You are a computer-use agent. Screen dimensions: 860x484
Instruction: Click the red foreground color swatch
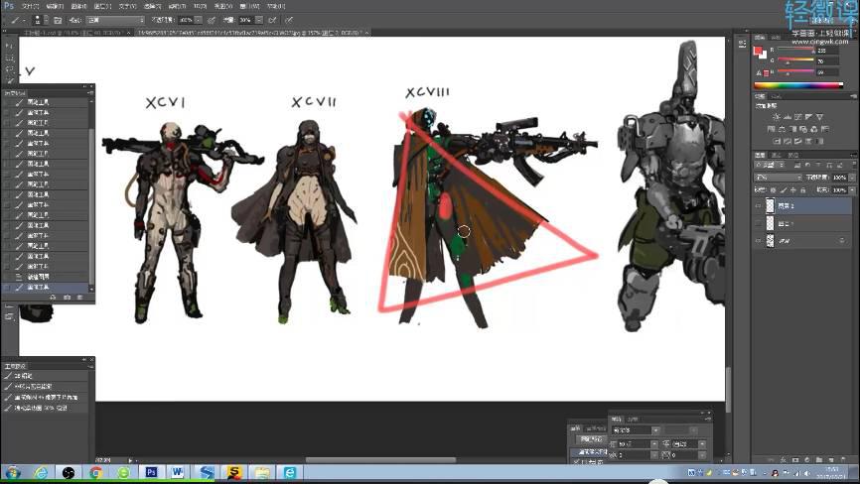758,51
